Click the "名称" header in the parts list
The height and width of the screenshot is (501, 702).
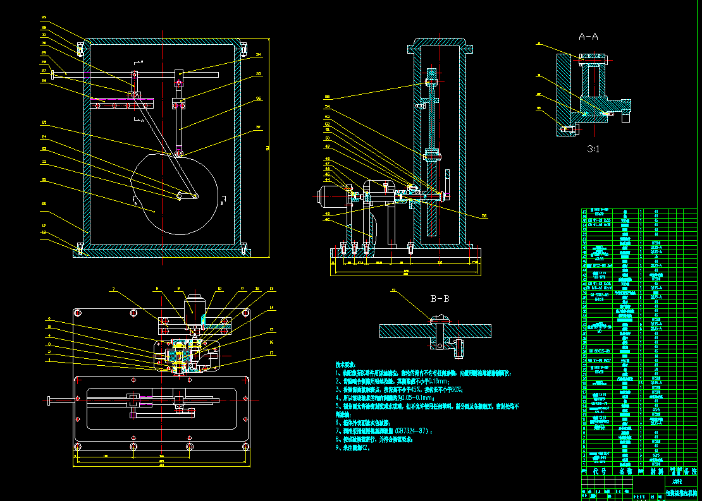coord(625,471)
